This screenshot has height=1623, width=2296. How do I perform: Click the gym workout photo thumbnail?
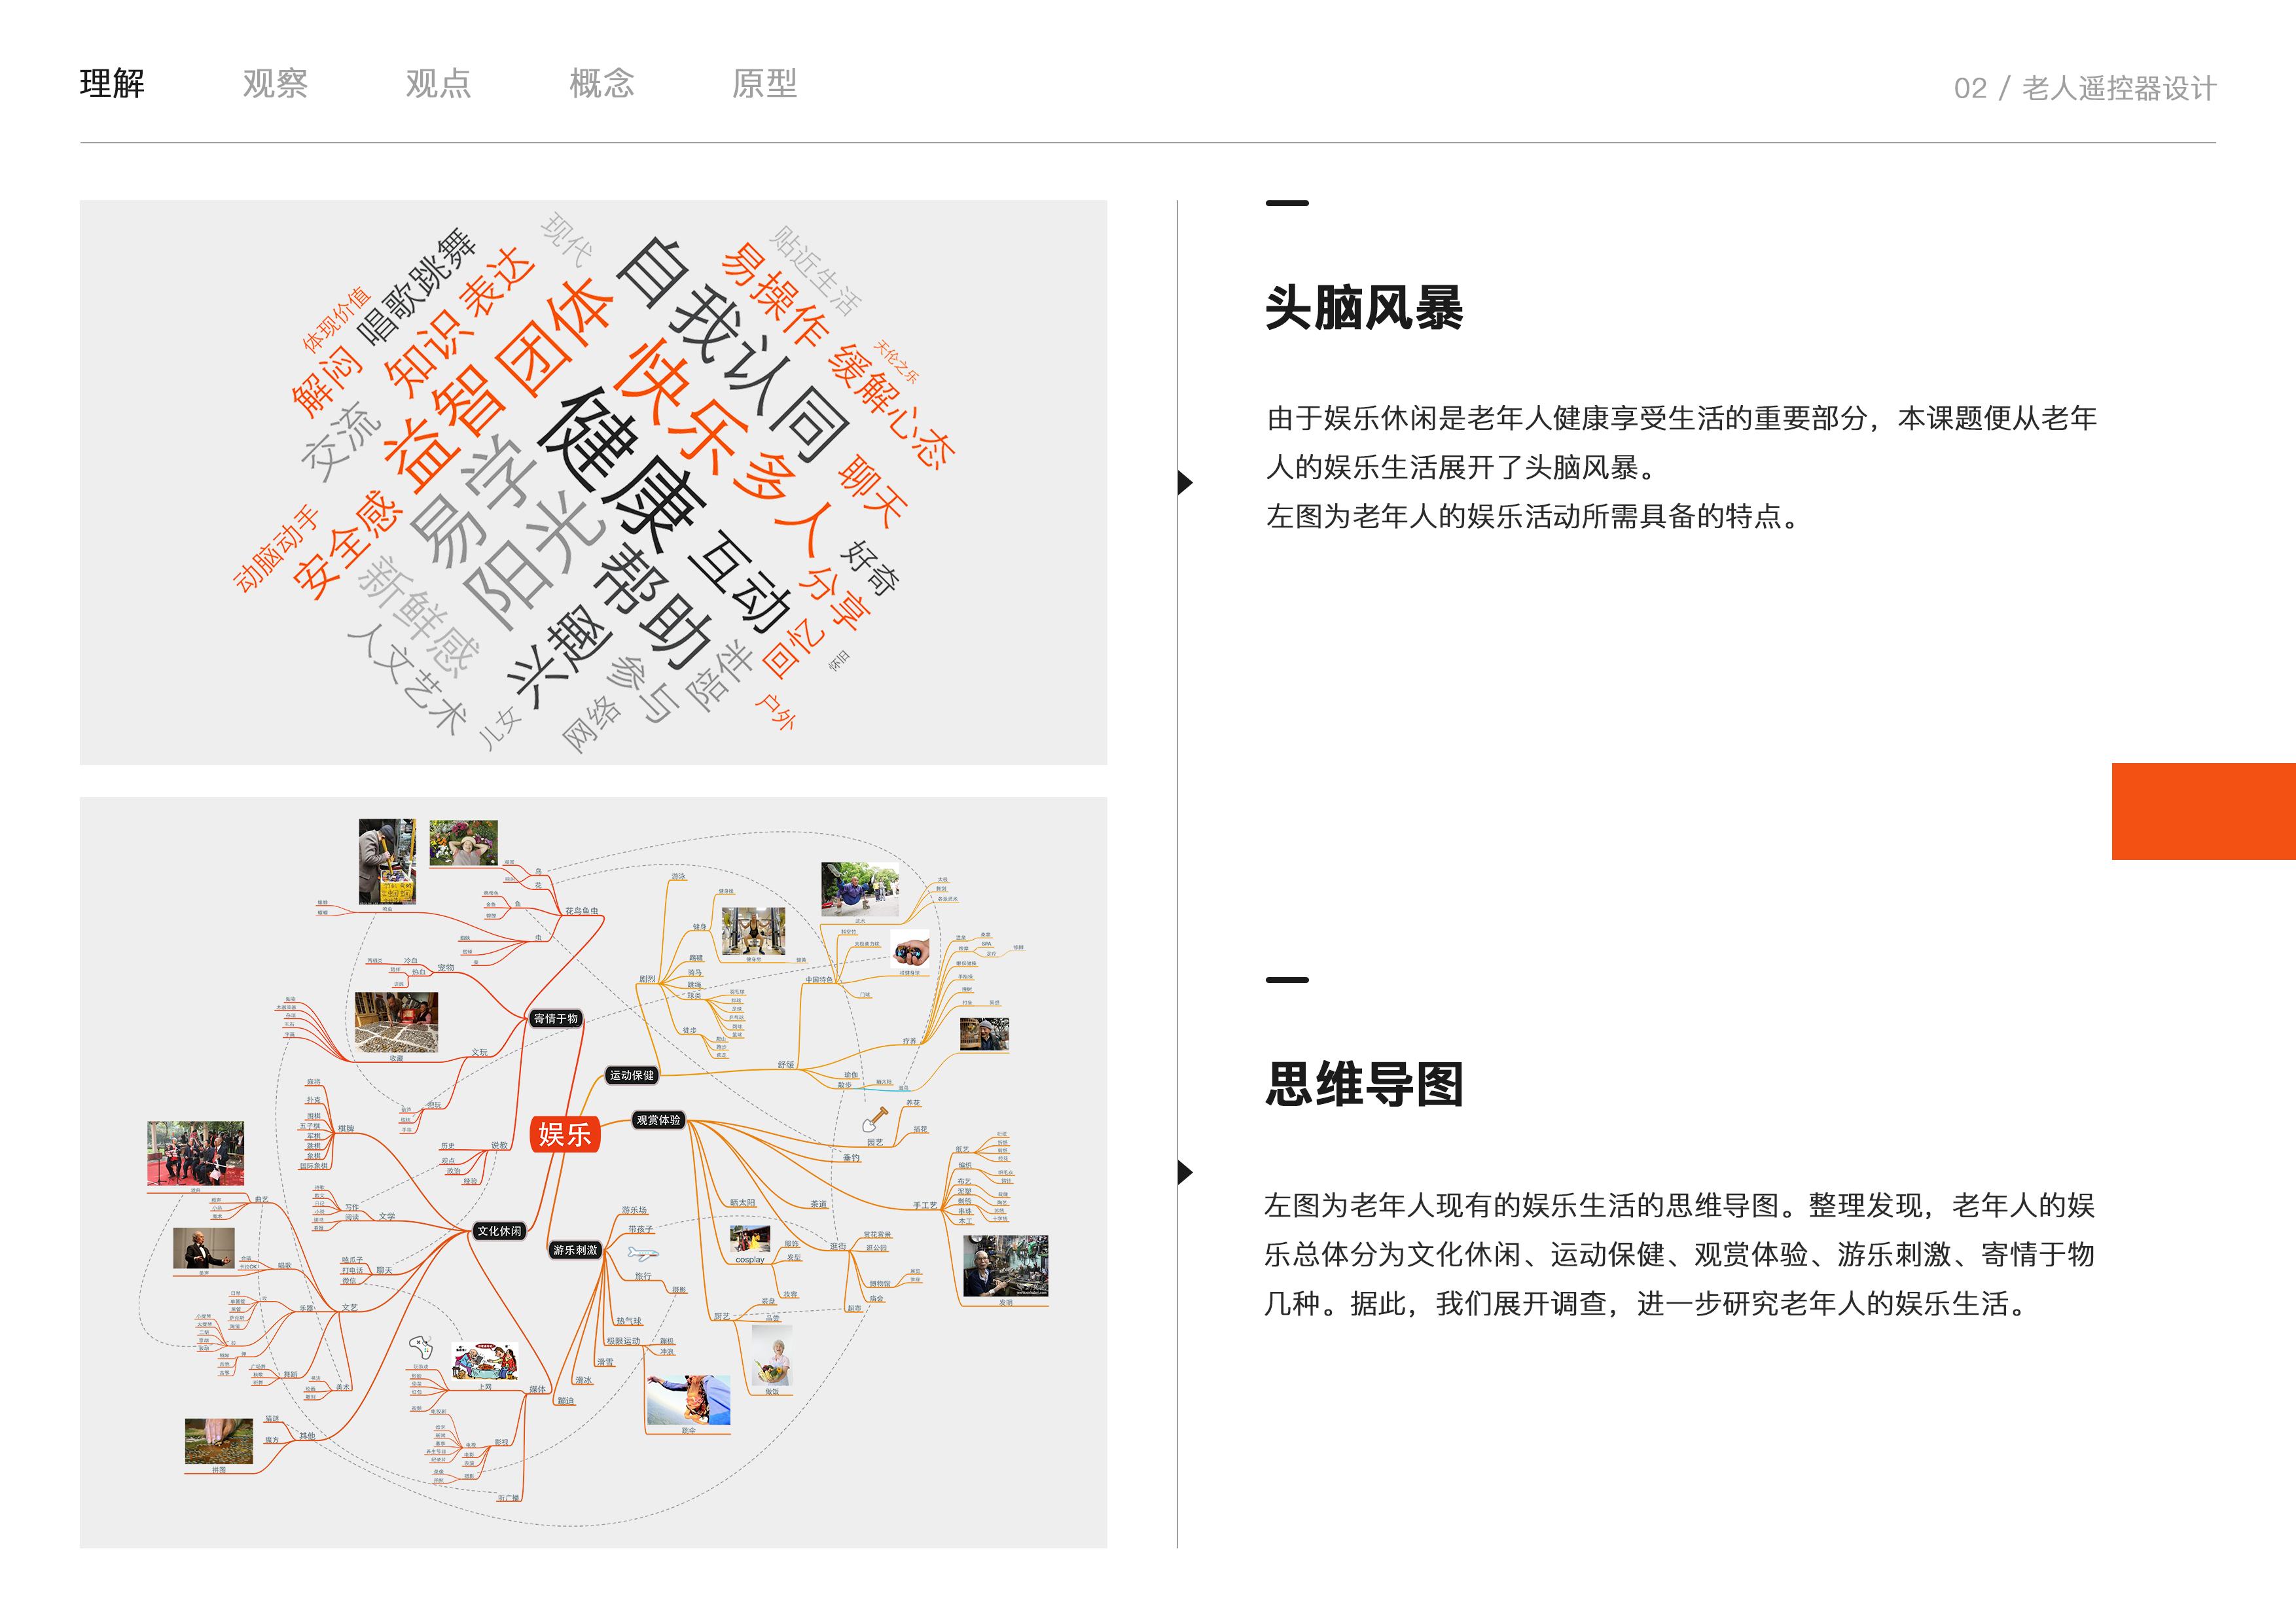(753, 931)
